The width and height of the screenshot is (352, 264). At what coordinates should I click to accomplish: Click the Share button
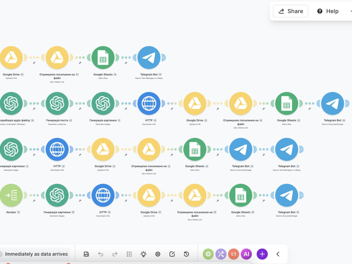tap(290, 11)
